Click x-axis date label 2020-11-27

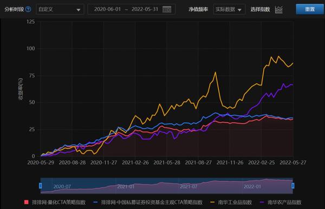click(104, 162)
